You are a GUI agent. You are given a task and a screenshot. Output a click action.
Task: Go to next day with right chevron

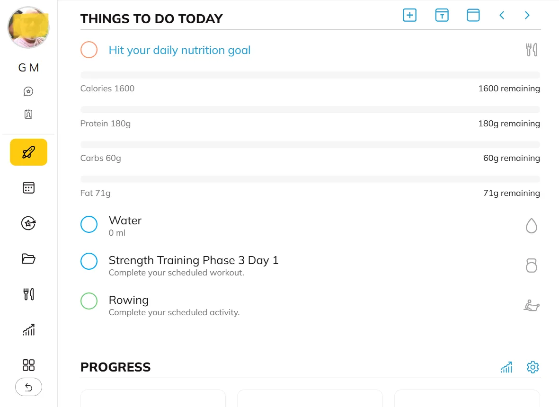pos(527,15)
